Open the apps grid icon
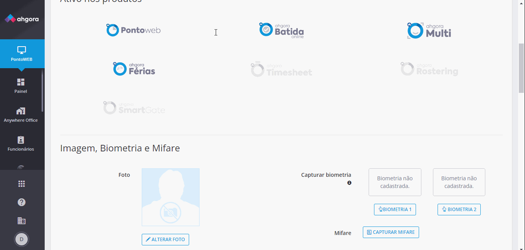This screenshot has width=525, height=250. click(22, 184)
